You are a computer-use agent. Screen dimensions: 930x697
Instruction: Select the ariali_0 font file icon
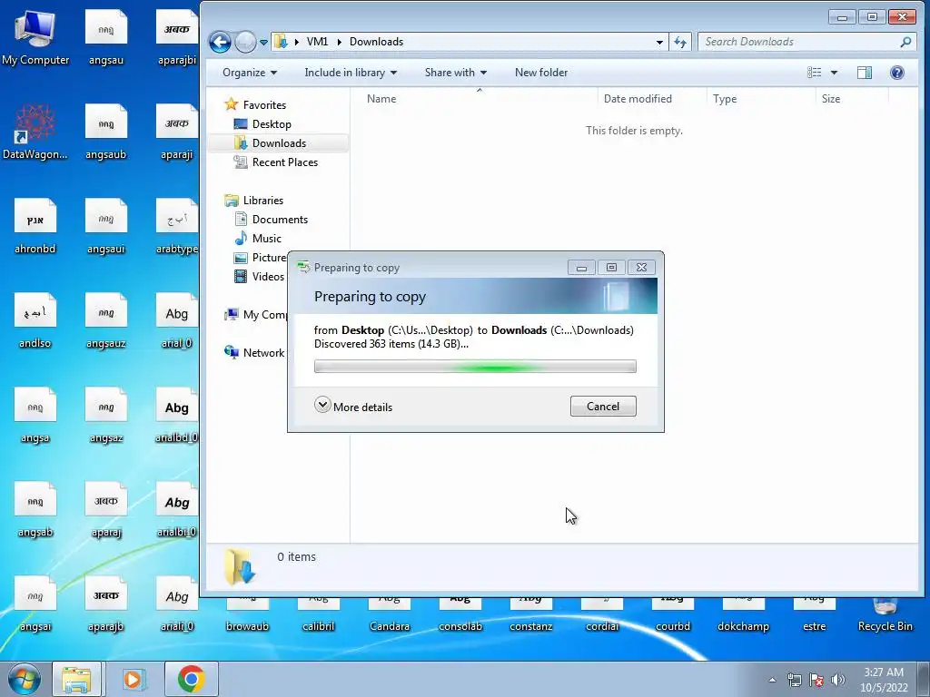pos(177,604)
